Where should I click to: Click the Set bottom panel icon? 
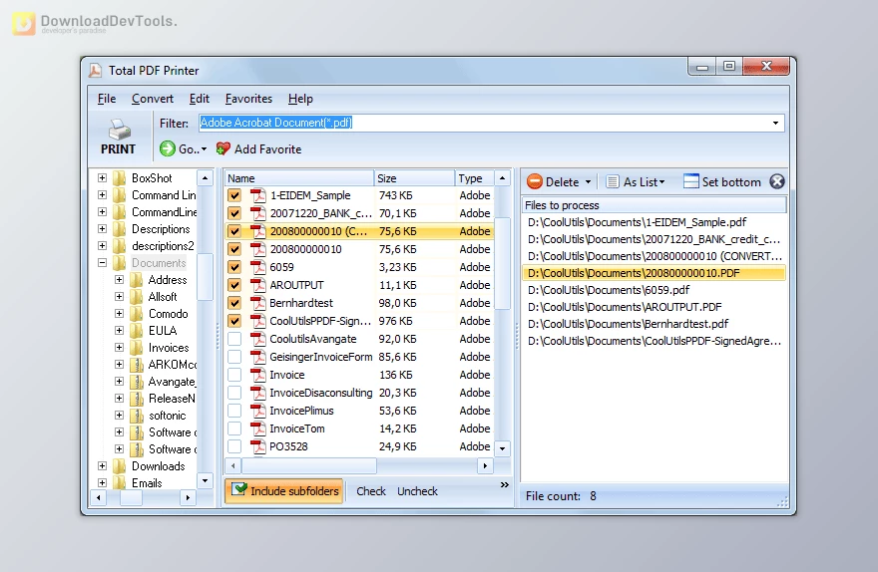click(x=691, y=181)
